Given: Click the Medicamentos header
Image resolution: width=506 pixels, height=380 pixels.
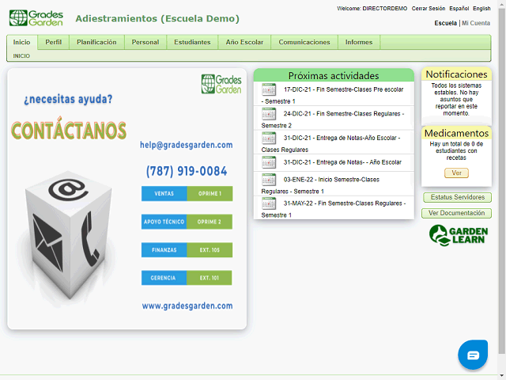Looking at the screenshot, I should point(456,133).
